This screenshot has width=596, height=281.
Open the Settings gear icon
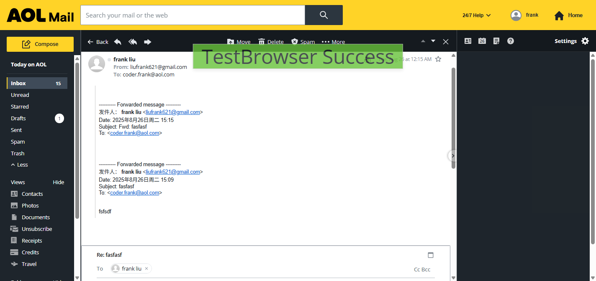coord(585,41)
